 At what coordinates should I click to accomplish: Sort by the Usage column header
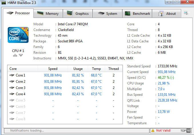tap(78, 69)
